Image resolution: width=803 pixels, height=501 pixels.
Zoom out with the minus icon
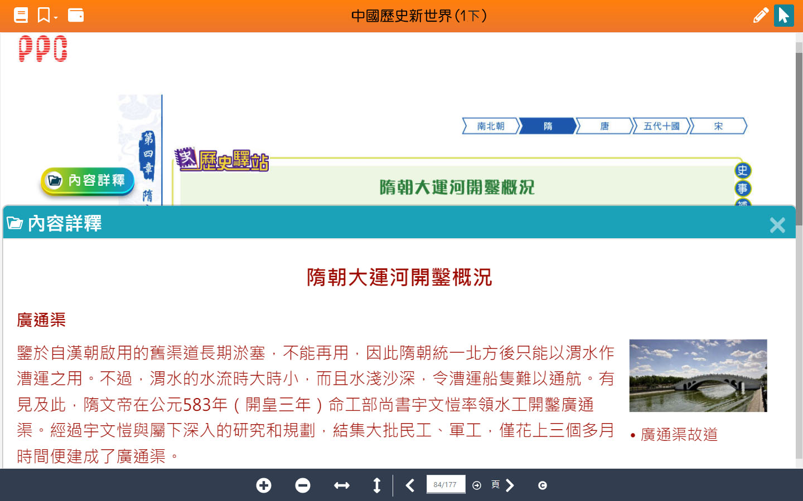point(303,485)
